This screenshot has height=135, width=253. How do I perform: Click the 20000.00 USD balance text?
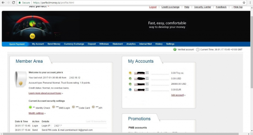tap(179, 84)
